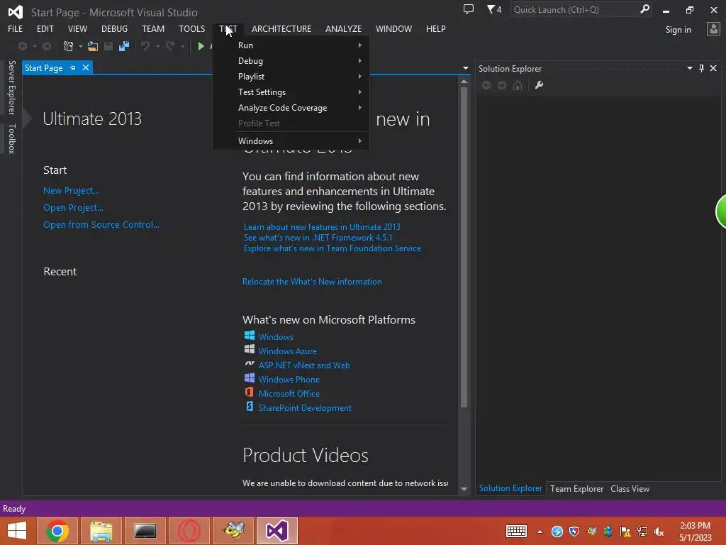Click the Navigate Backward toolbar icon
726x545 pixels.
[x=22, y=46]
